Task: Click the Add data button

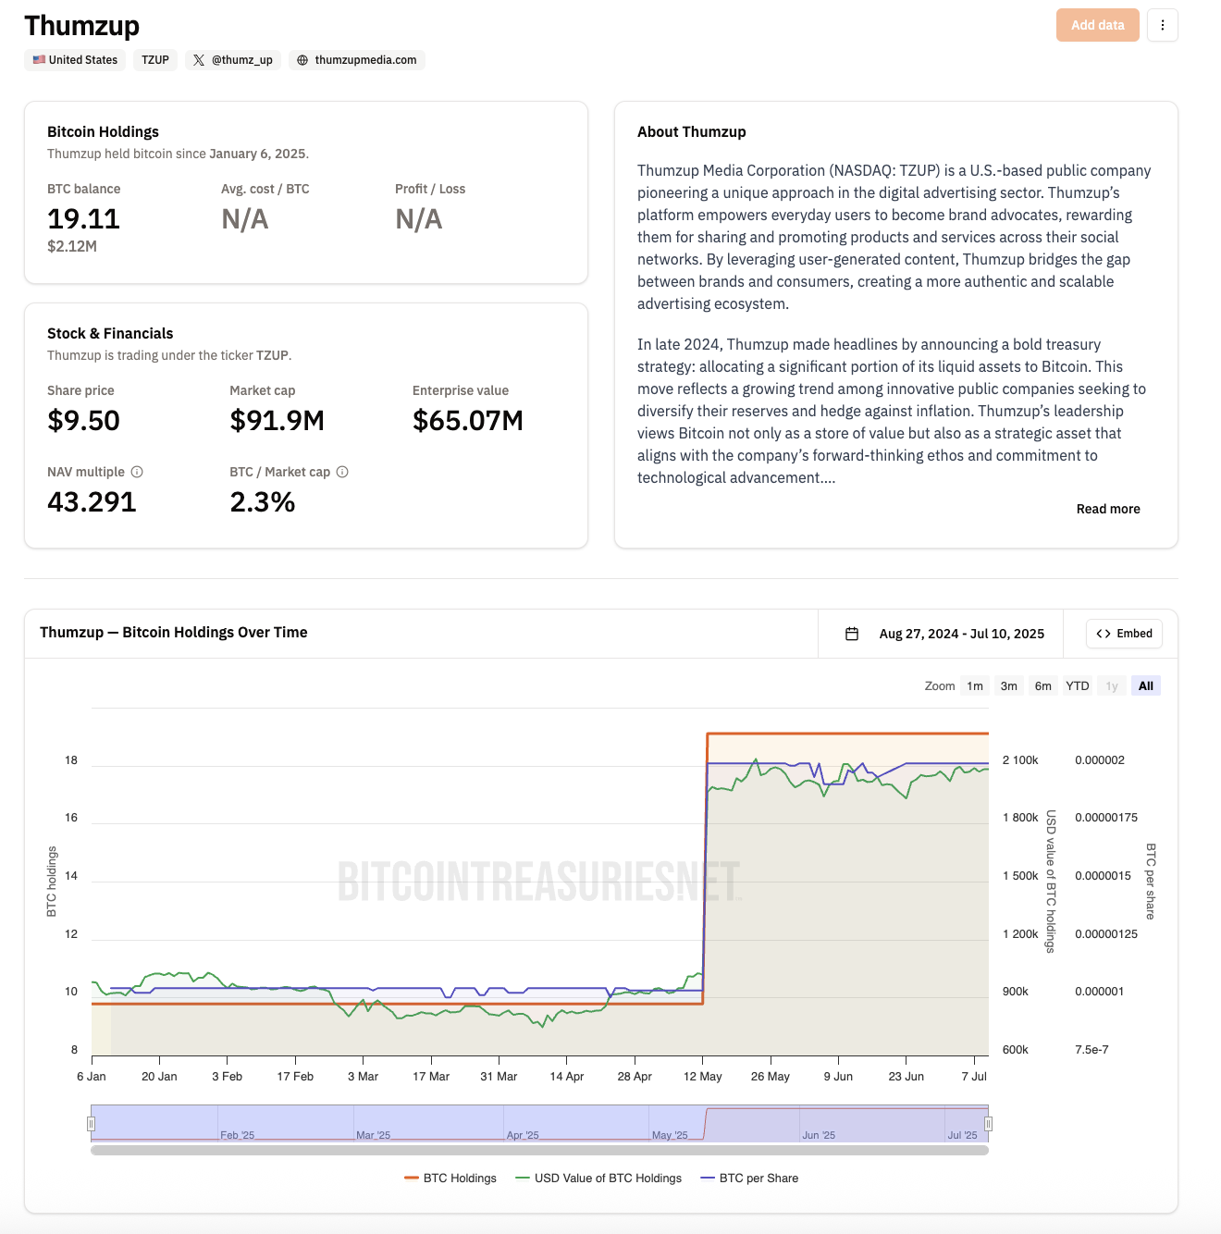Action: tap(1097, 25)
